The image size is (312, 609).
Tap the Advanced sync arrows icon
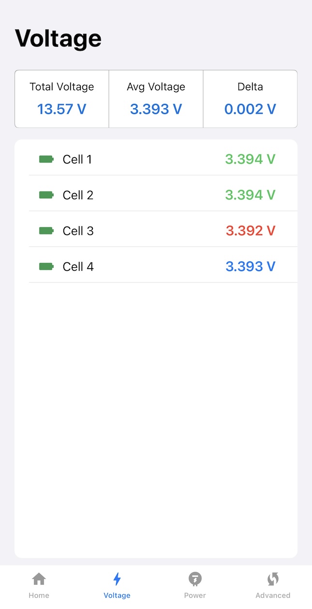(273, 579)
